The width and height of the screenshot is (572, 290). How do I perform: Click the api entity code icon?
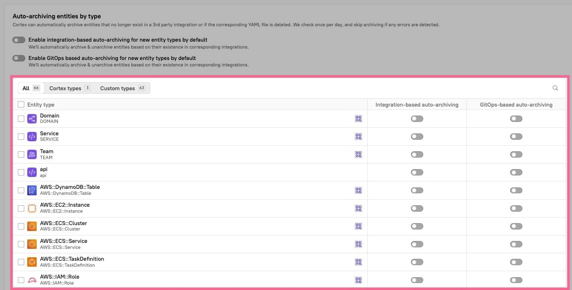(x=32, y=172)
